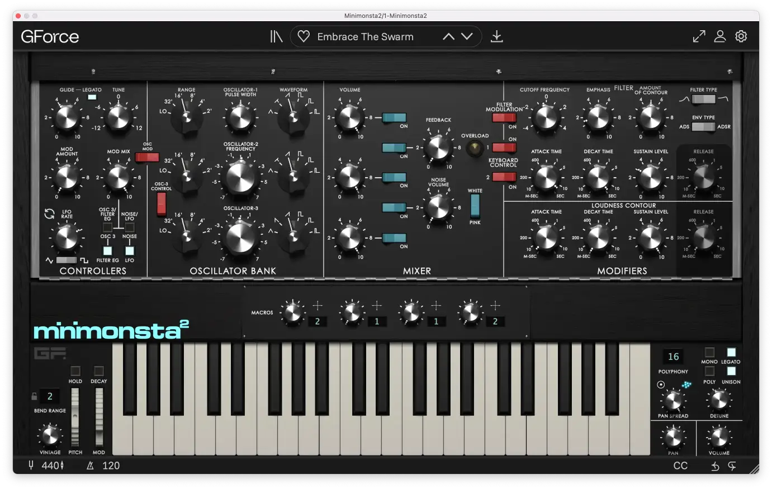
Task: Select previous preset with up chevron
Action: 448,36
